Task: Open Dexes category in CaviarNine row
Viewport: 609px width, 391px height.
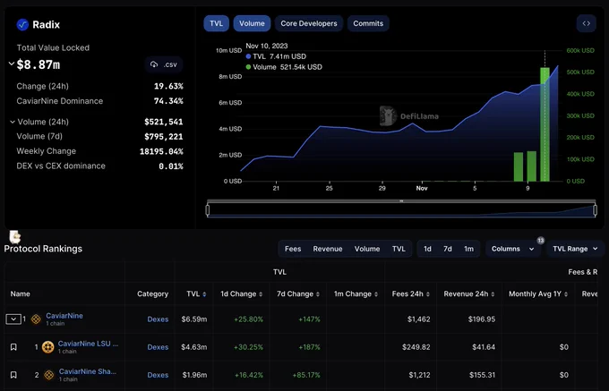Action: coord(158,319)
